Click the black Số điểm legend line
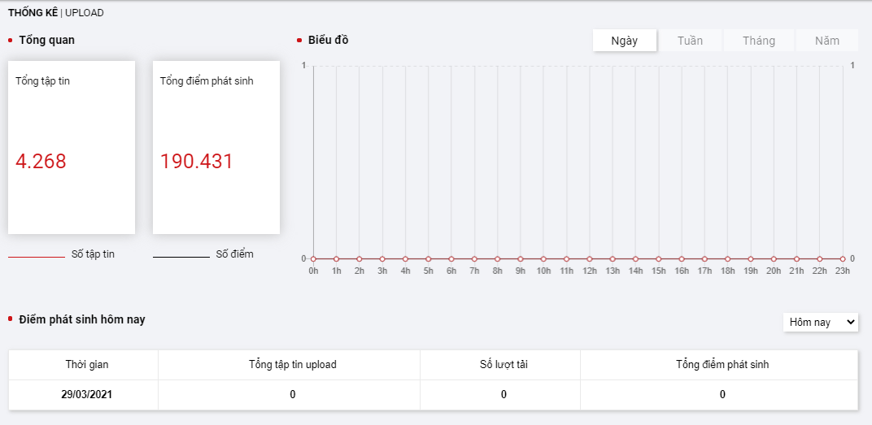The height and width of the screenshot is (425, 872). (181, 257)
